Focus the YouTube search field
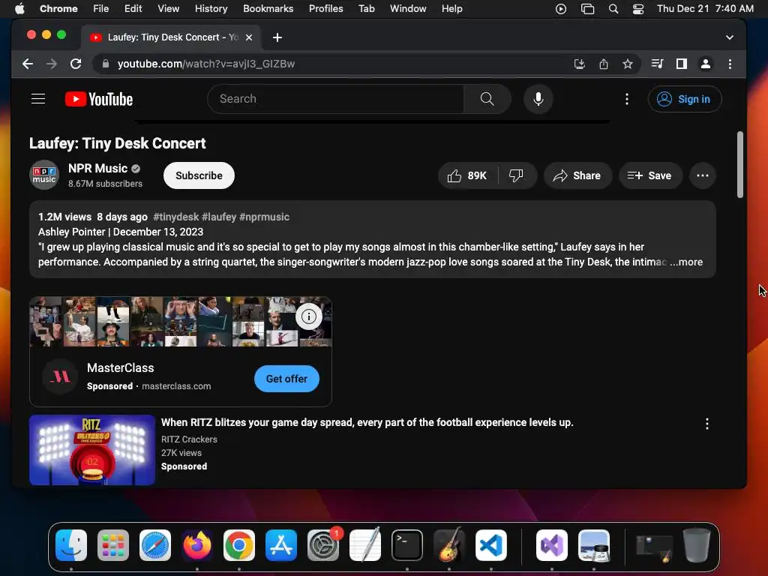The image size is (768, 576). 335,99
